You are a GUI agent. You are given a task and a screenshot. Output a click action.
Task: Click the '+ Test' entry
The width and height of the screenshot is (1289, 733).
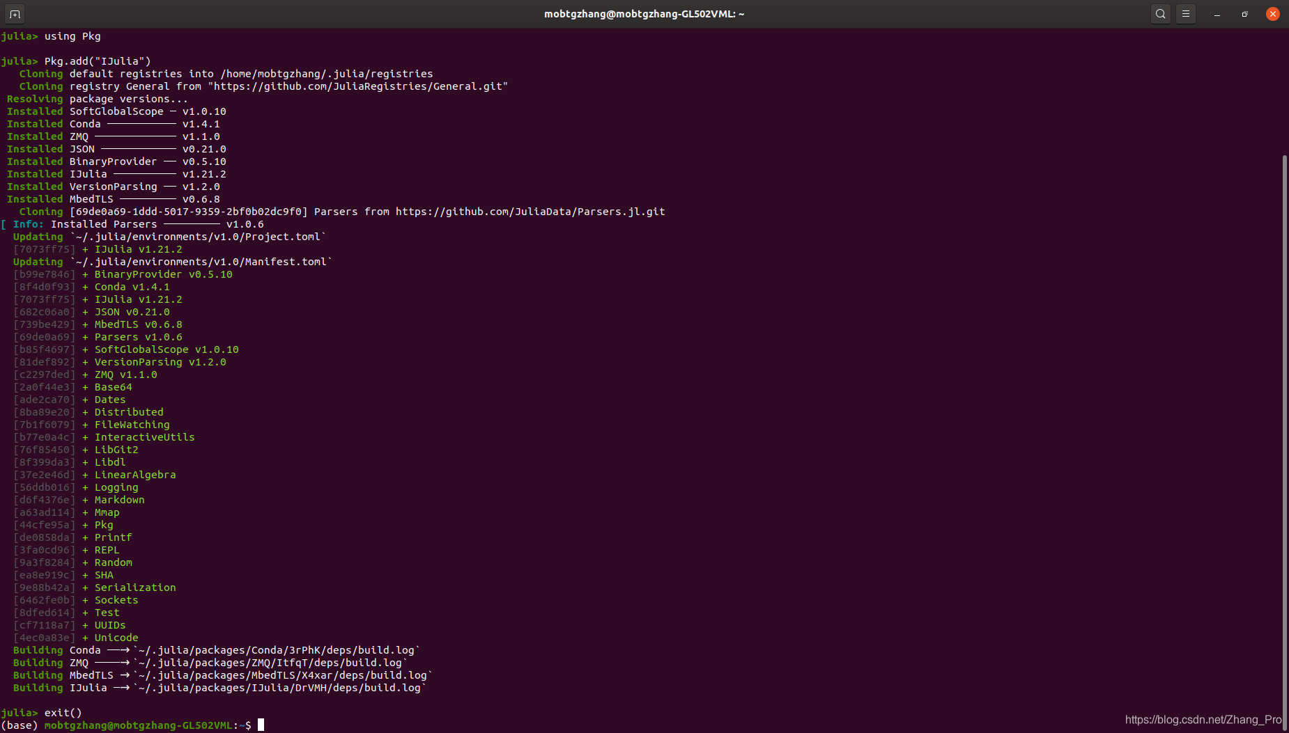point(101,613)
